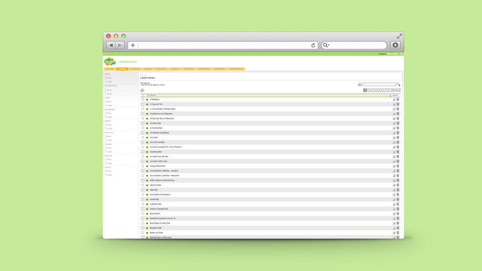Switch to the Configurações tab

236,69
